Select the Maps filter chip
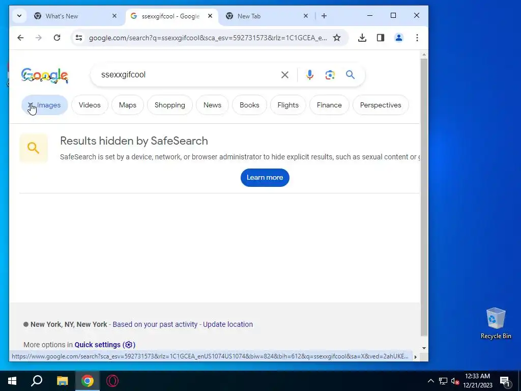The image size is (521, 391). tap(128, 105)
